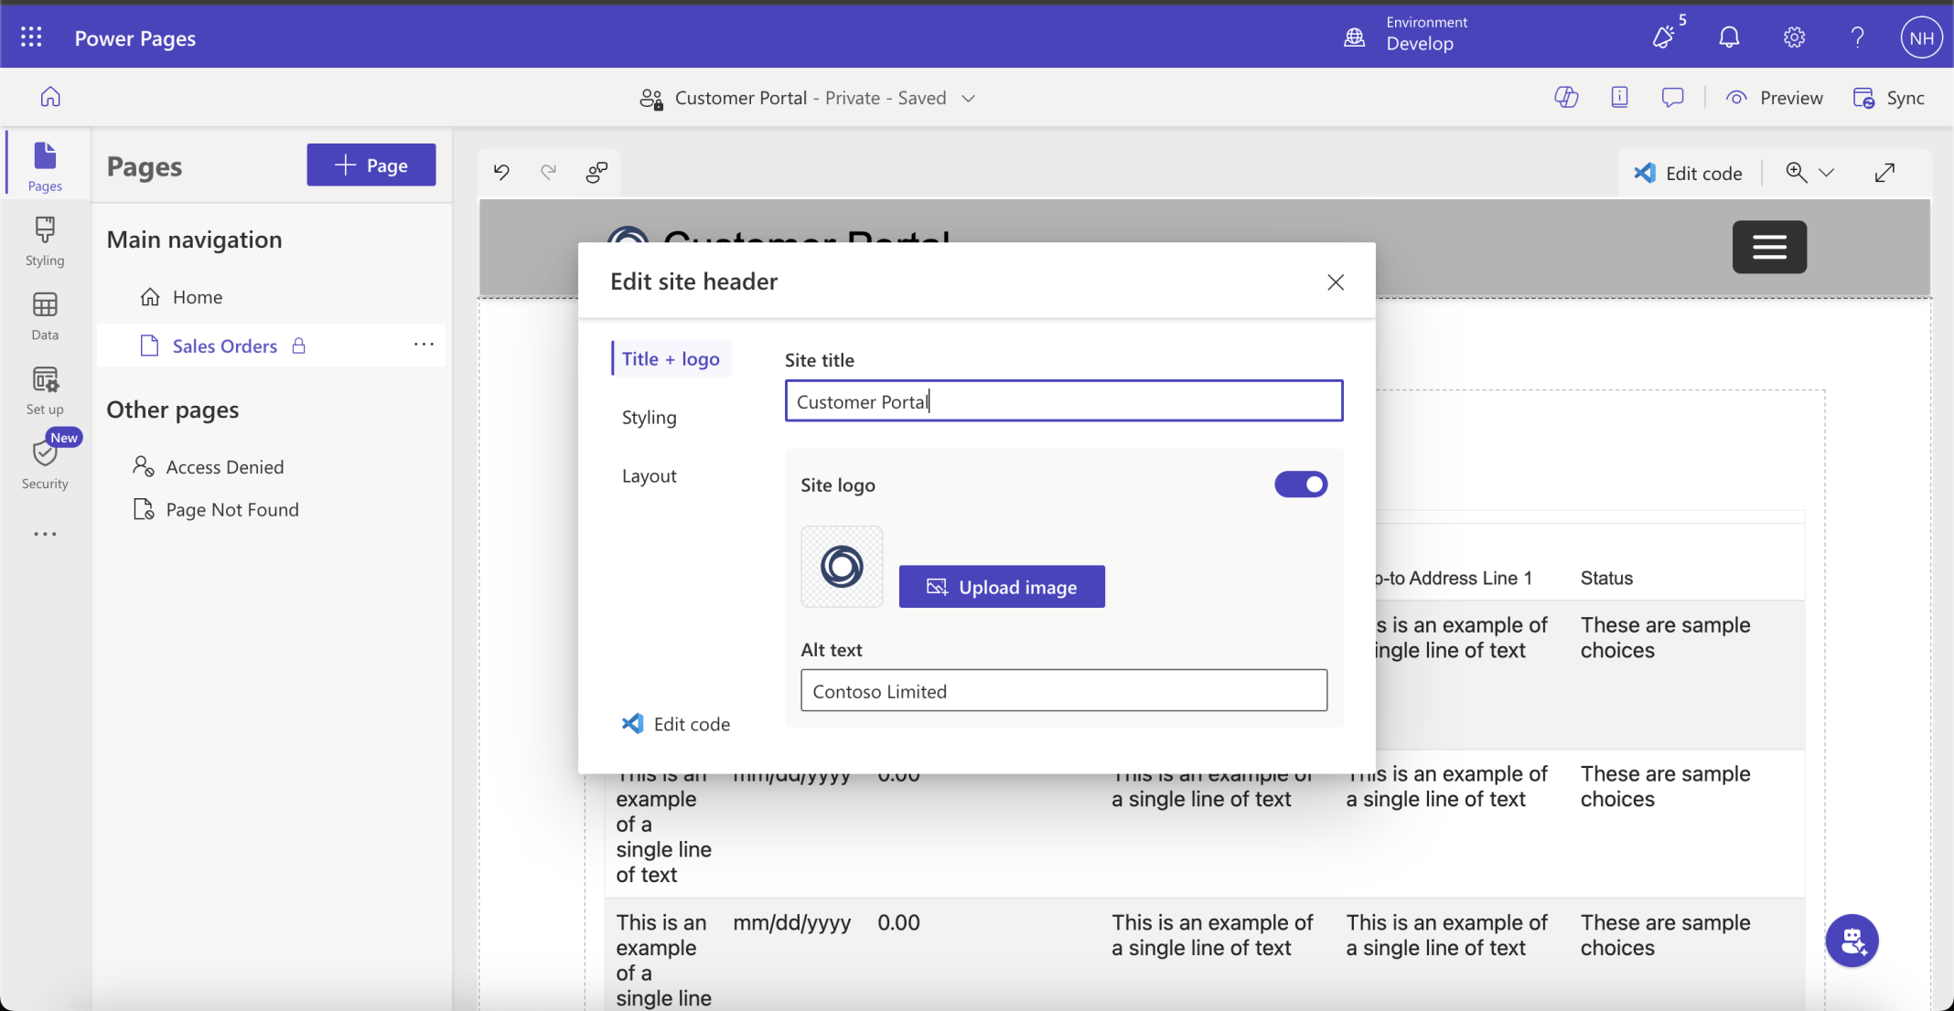The height and width of the screenshot is (1011, 1954).
Task: Open Sales Orders more options ellipsis
Action: (x=424, y=345)
